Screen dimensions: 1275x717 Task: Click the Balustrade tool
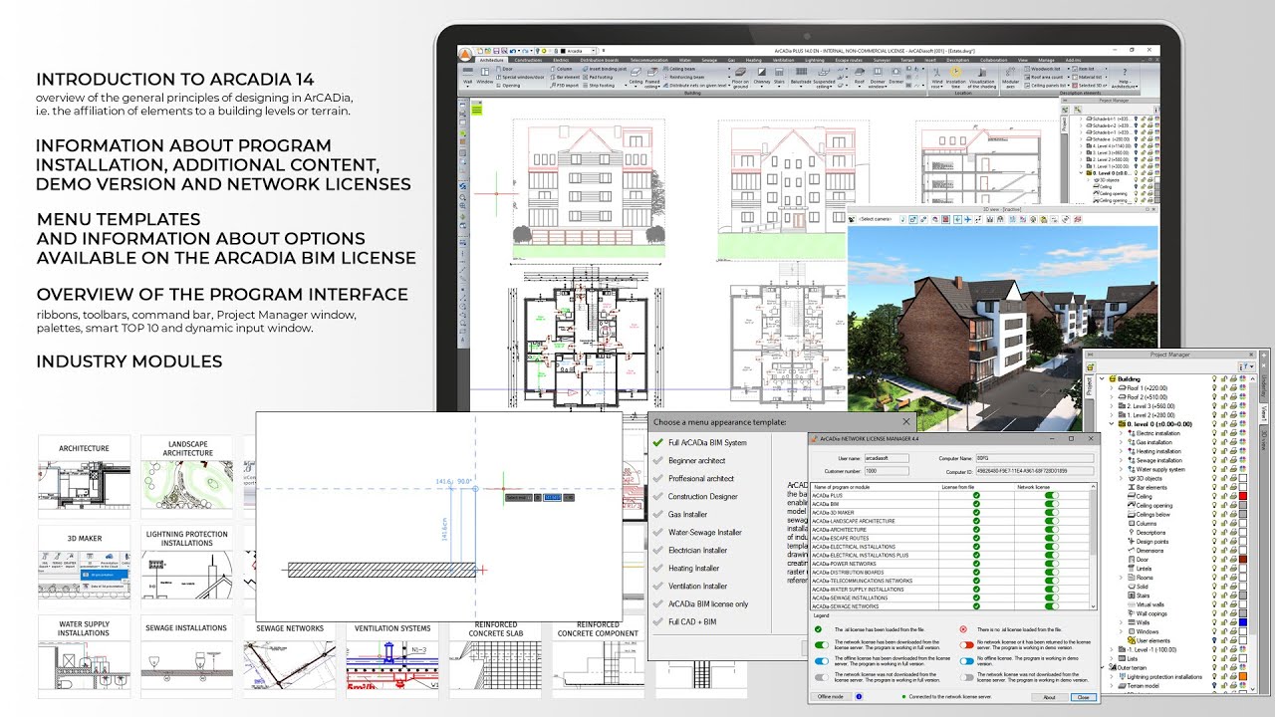tap(801, 78)
